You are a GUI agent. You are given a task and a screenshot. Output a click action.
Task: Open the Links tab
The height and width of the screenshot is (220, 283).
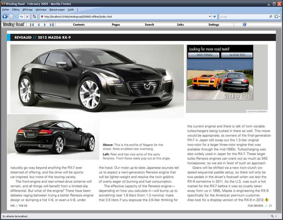tap(180, 25)
